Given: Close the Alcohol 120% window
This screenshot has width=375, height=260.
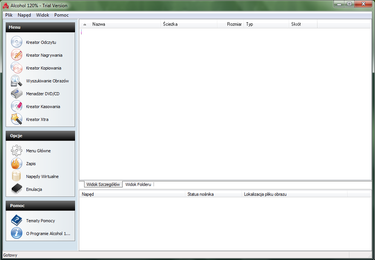Looking at the screenshot, I should (364, 4).
